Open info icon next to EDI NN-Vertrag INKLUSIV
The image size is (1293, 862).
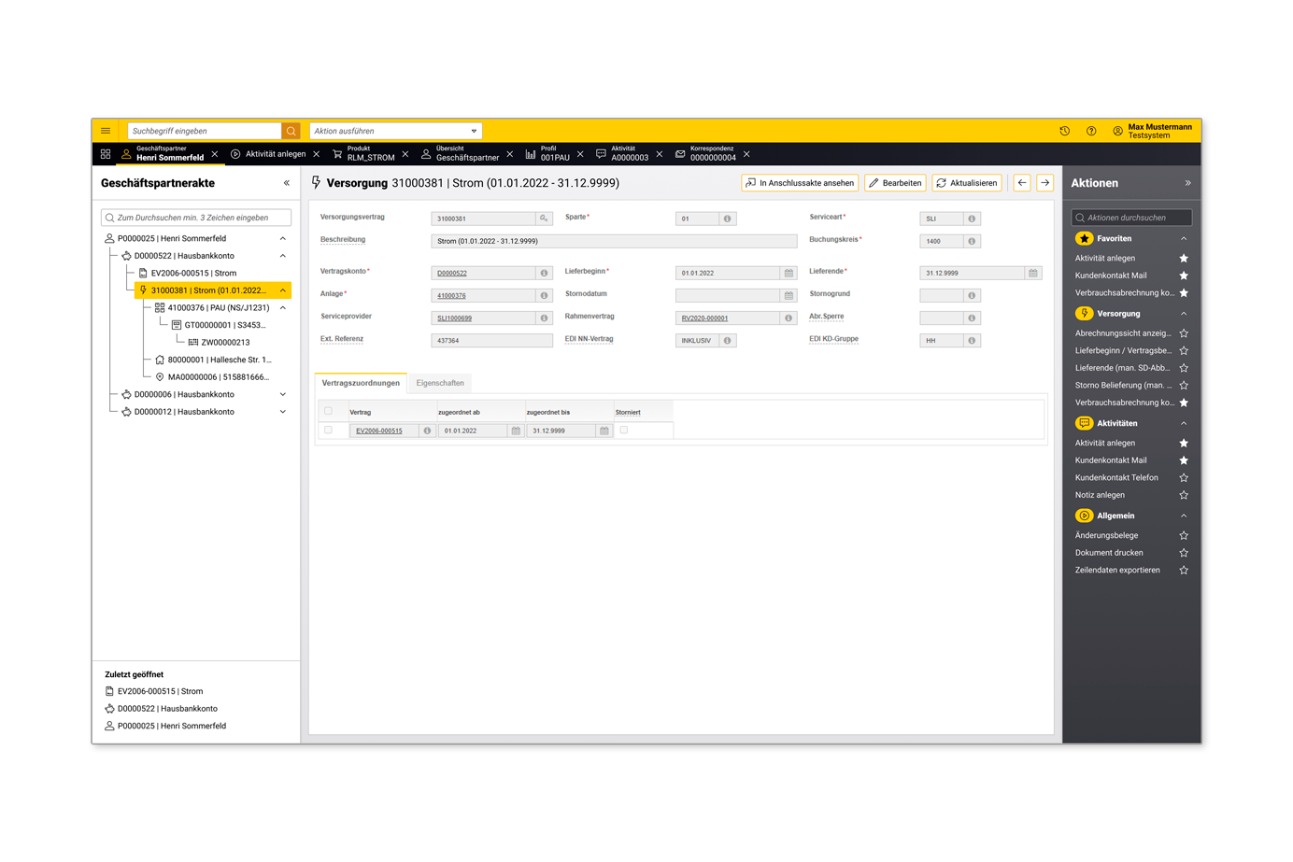tap(727, 341)
